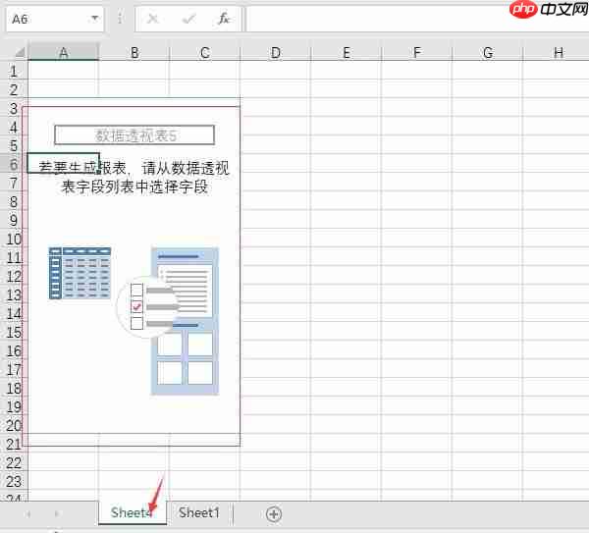Select column C header
The image size is (589, 533).
click(x=205, y=52)
